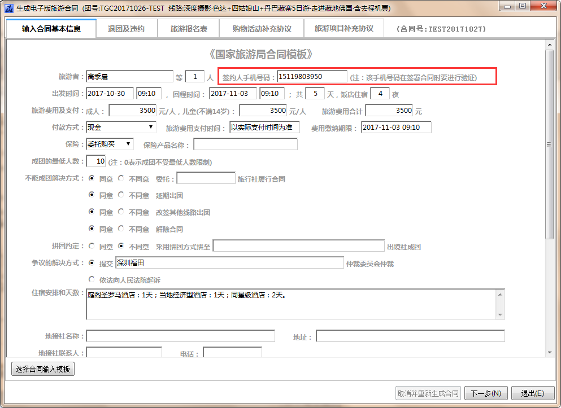Click the 出发时间 time field 09:10
This screenshot has width=561, height=408.
[x=149, y=94]
